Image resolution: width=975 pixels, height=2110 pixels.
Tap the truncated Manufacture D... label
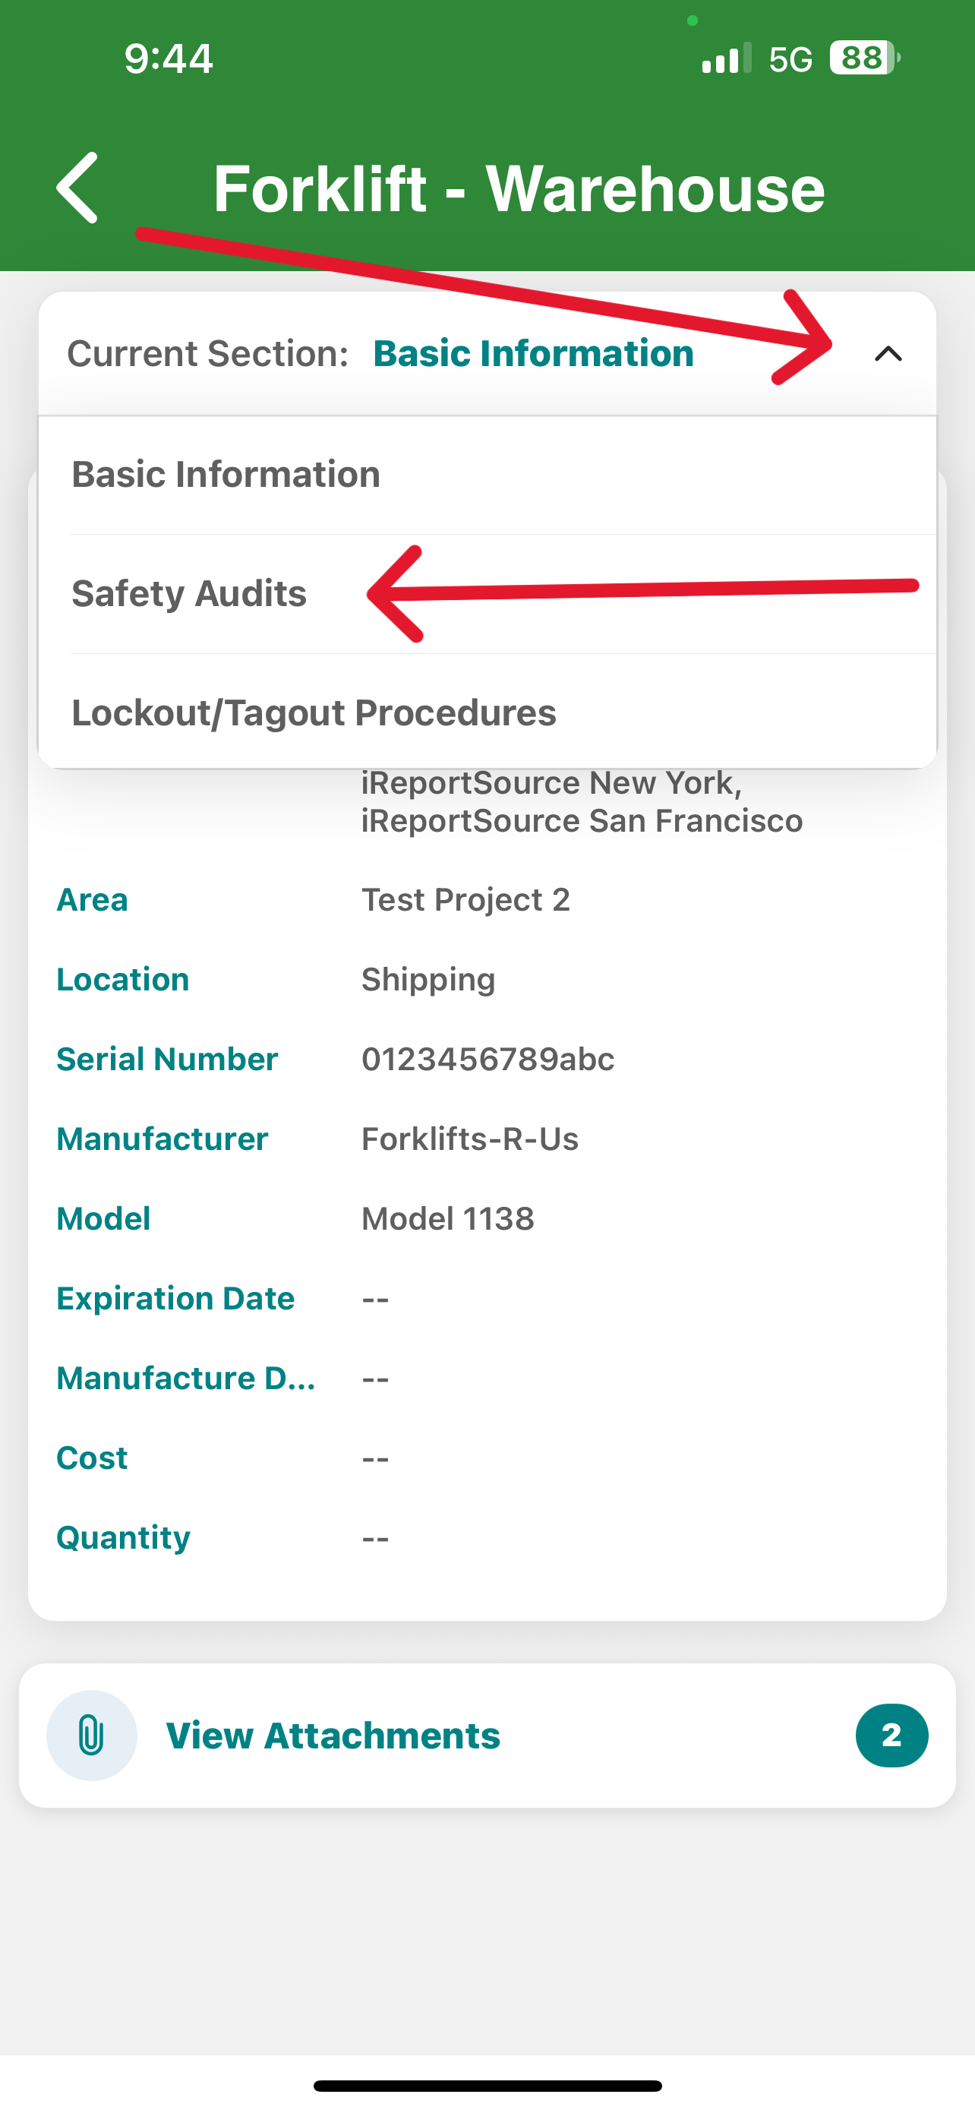[186, 1378]
